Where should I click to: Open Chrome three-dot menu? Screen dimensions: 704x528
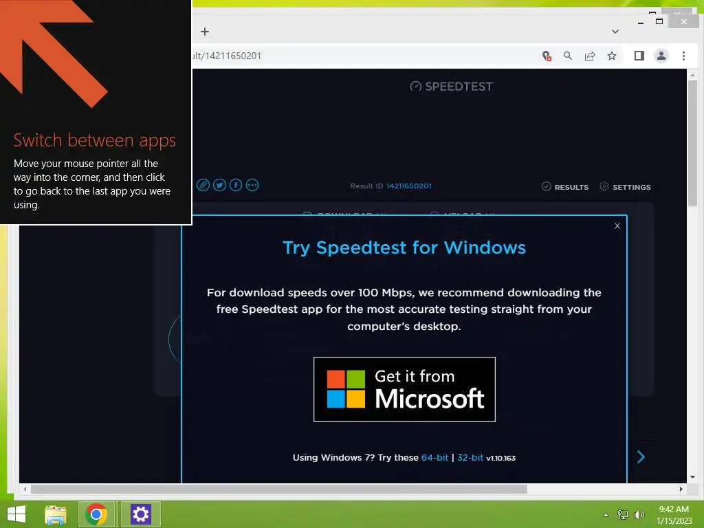point(683,56)
